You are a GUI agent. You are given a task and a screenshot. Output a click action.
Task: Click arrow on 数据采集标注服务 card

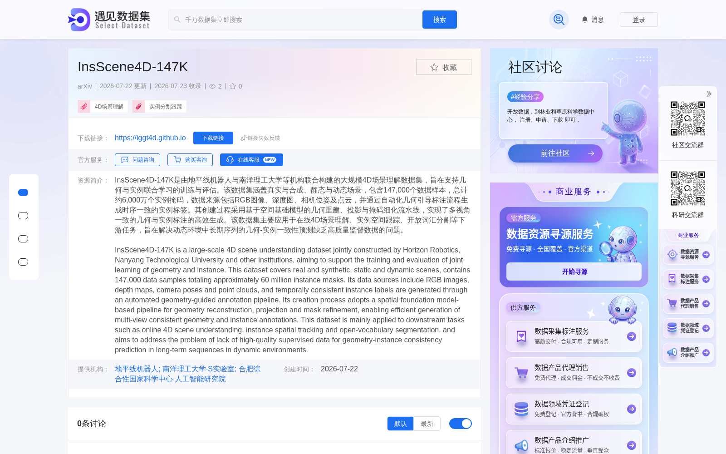pos(632,336)
